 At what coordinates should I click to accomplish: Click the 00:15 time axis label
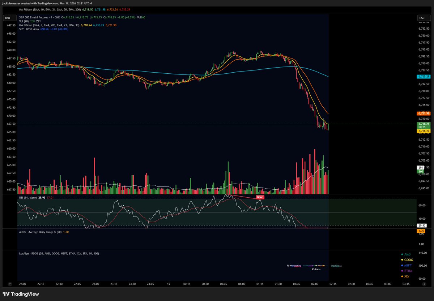187,284
